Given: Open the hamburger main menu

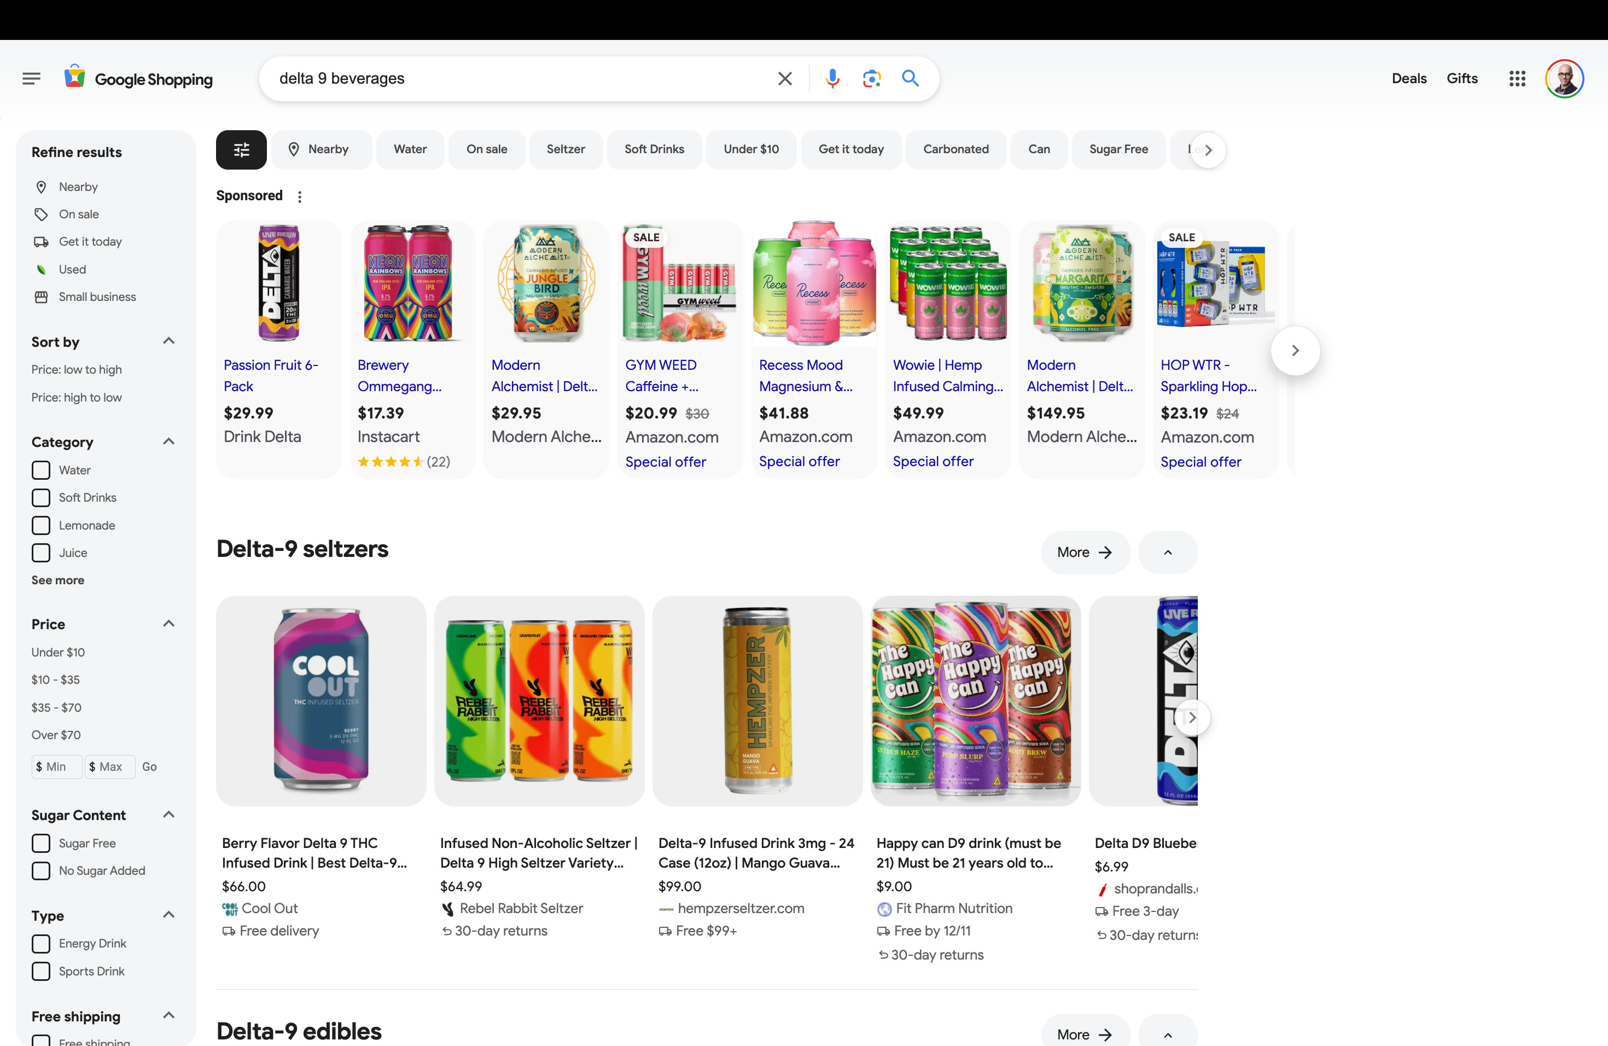Looking at the screenshot, I should coord(31,79).
